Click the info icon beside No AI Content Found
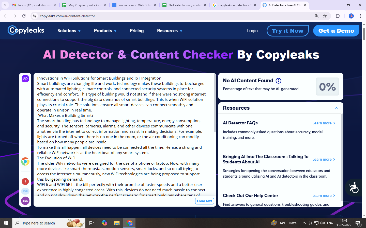Viewport: 366px width, 228px height. tap(279, 81)
